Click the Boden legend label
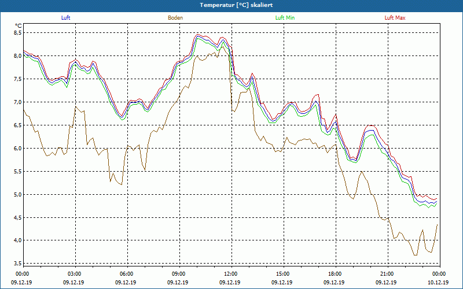Screen dimensions: 463x289 coord(175,18)
